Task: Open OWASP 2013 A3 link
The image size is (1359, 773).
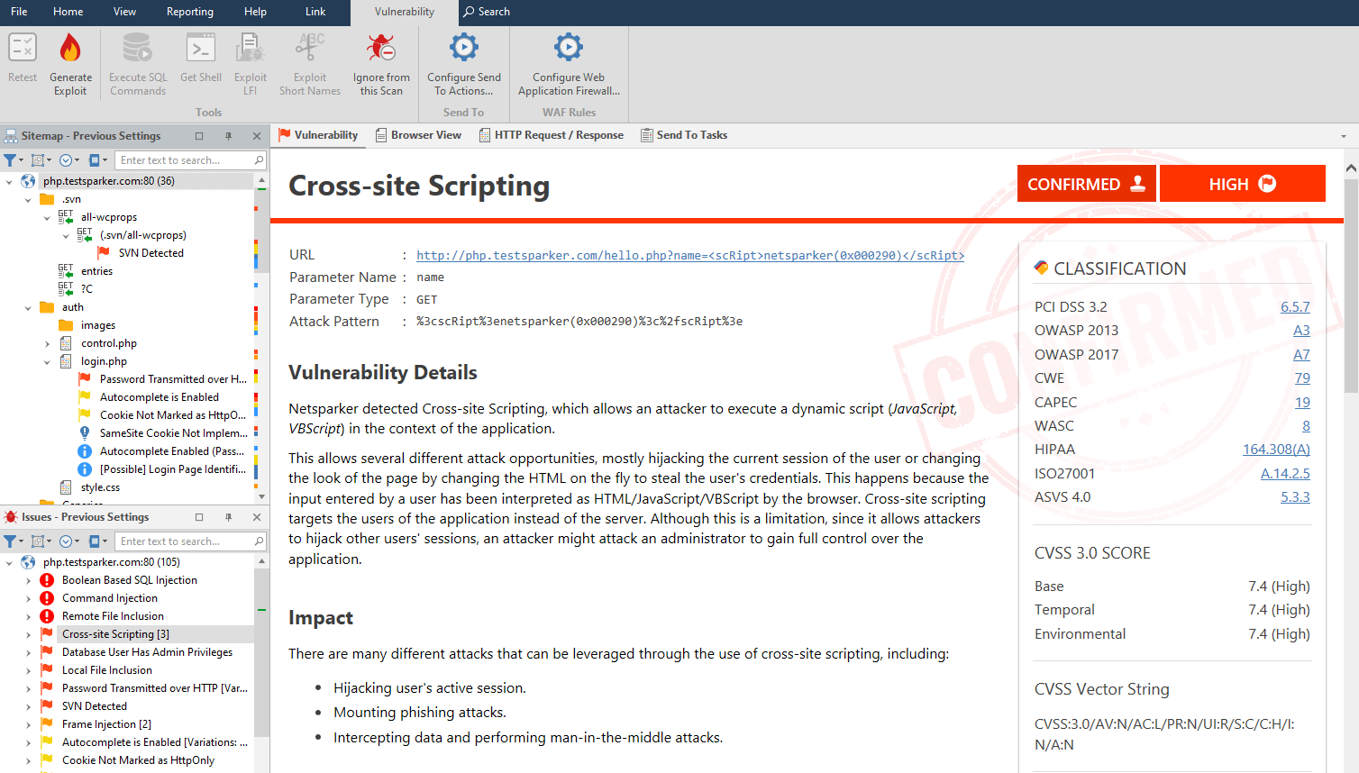Action: (1301, 331)
